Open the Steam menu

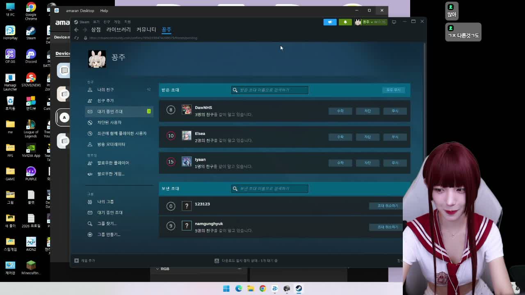pyautogui.click(x=82, y=22)
